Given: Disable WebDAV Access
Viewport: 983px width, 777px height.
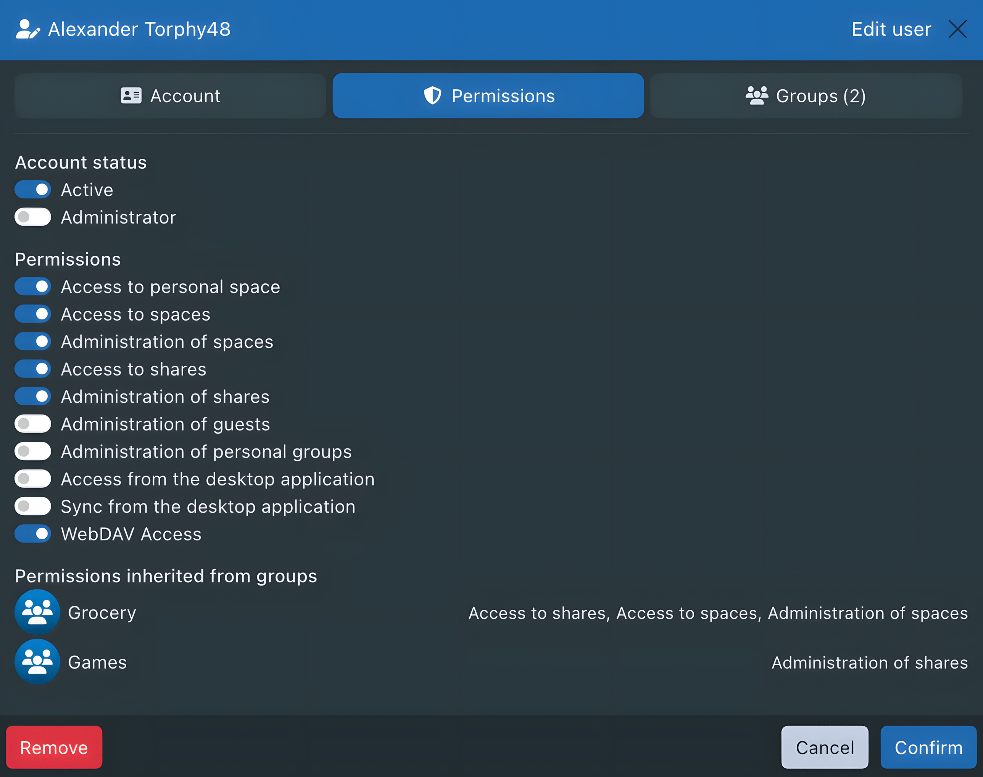Looking at the screenshot, I should (32, 534).
